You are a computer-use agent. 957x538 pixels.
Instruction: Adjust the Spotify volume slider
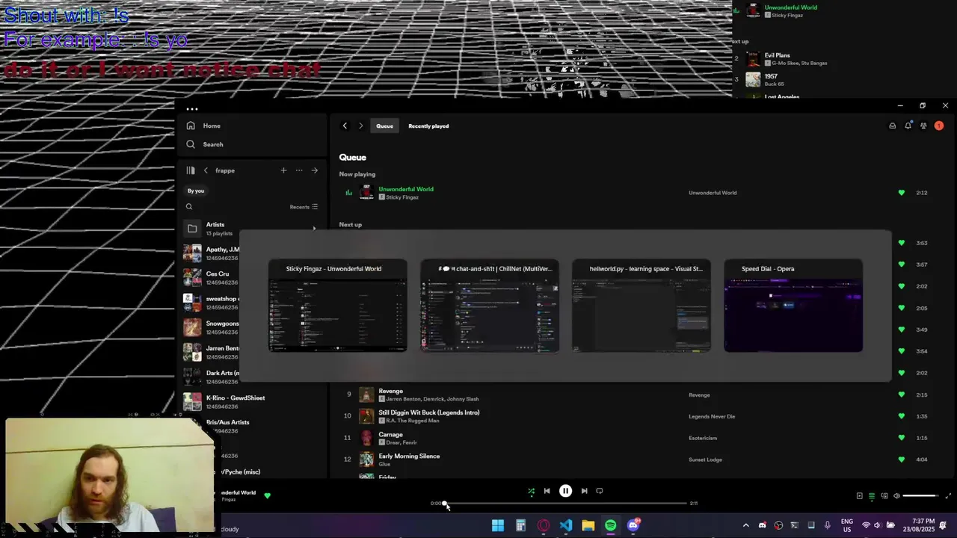(920, 495)
